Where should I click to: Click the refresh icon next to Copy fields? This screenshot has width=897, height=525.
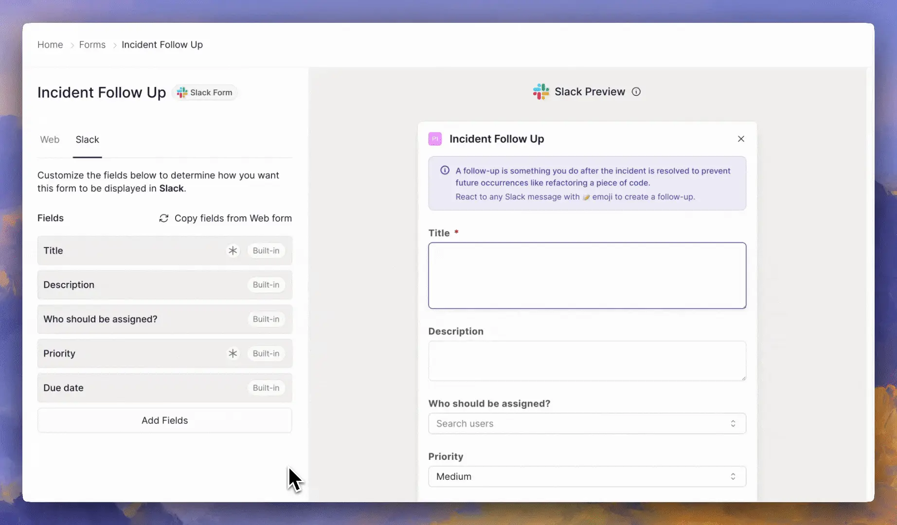(164, 218)
